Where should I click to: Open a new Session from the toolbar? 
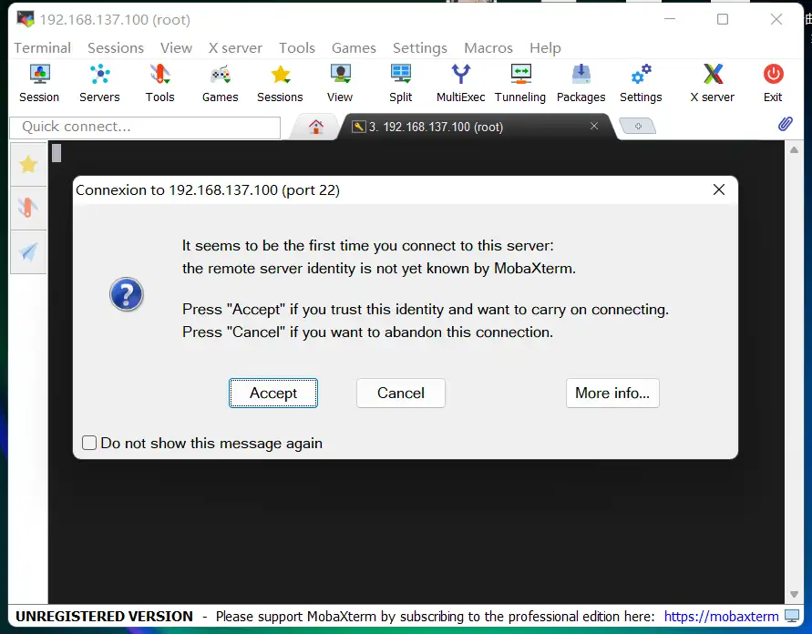(39, 83)
